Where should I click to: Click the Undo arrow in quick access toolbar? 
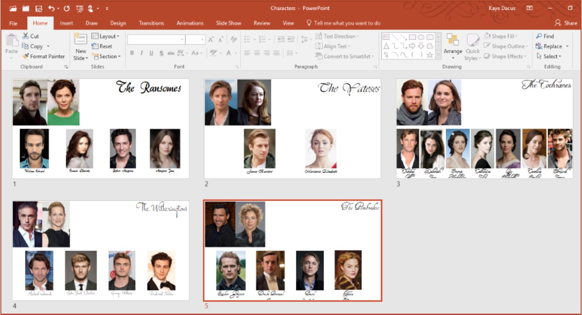pos(51,8)
